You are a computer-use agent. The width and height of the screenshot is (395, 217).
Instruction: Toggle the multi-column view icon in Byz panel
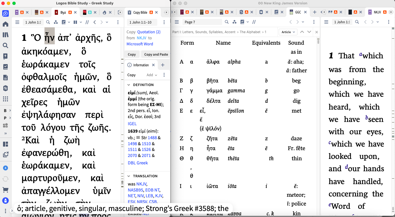(x=75, y=22)
